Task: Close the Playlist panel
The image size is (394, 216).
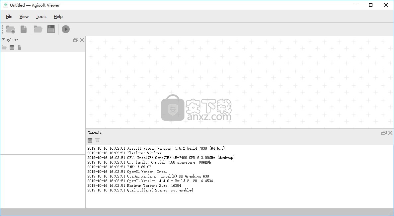Action: pyautogui.click(x=82, y=40)
